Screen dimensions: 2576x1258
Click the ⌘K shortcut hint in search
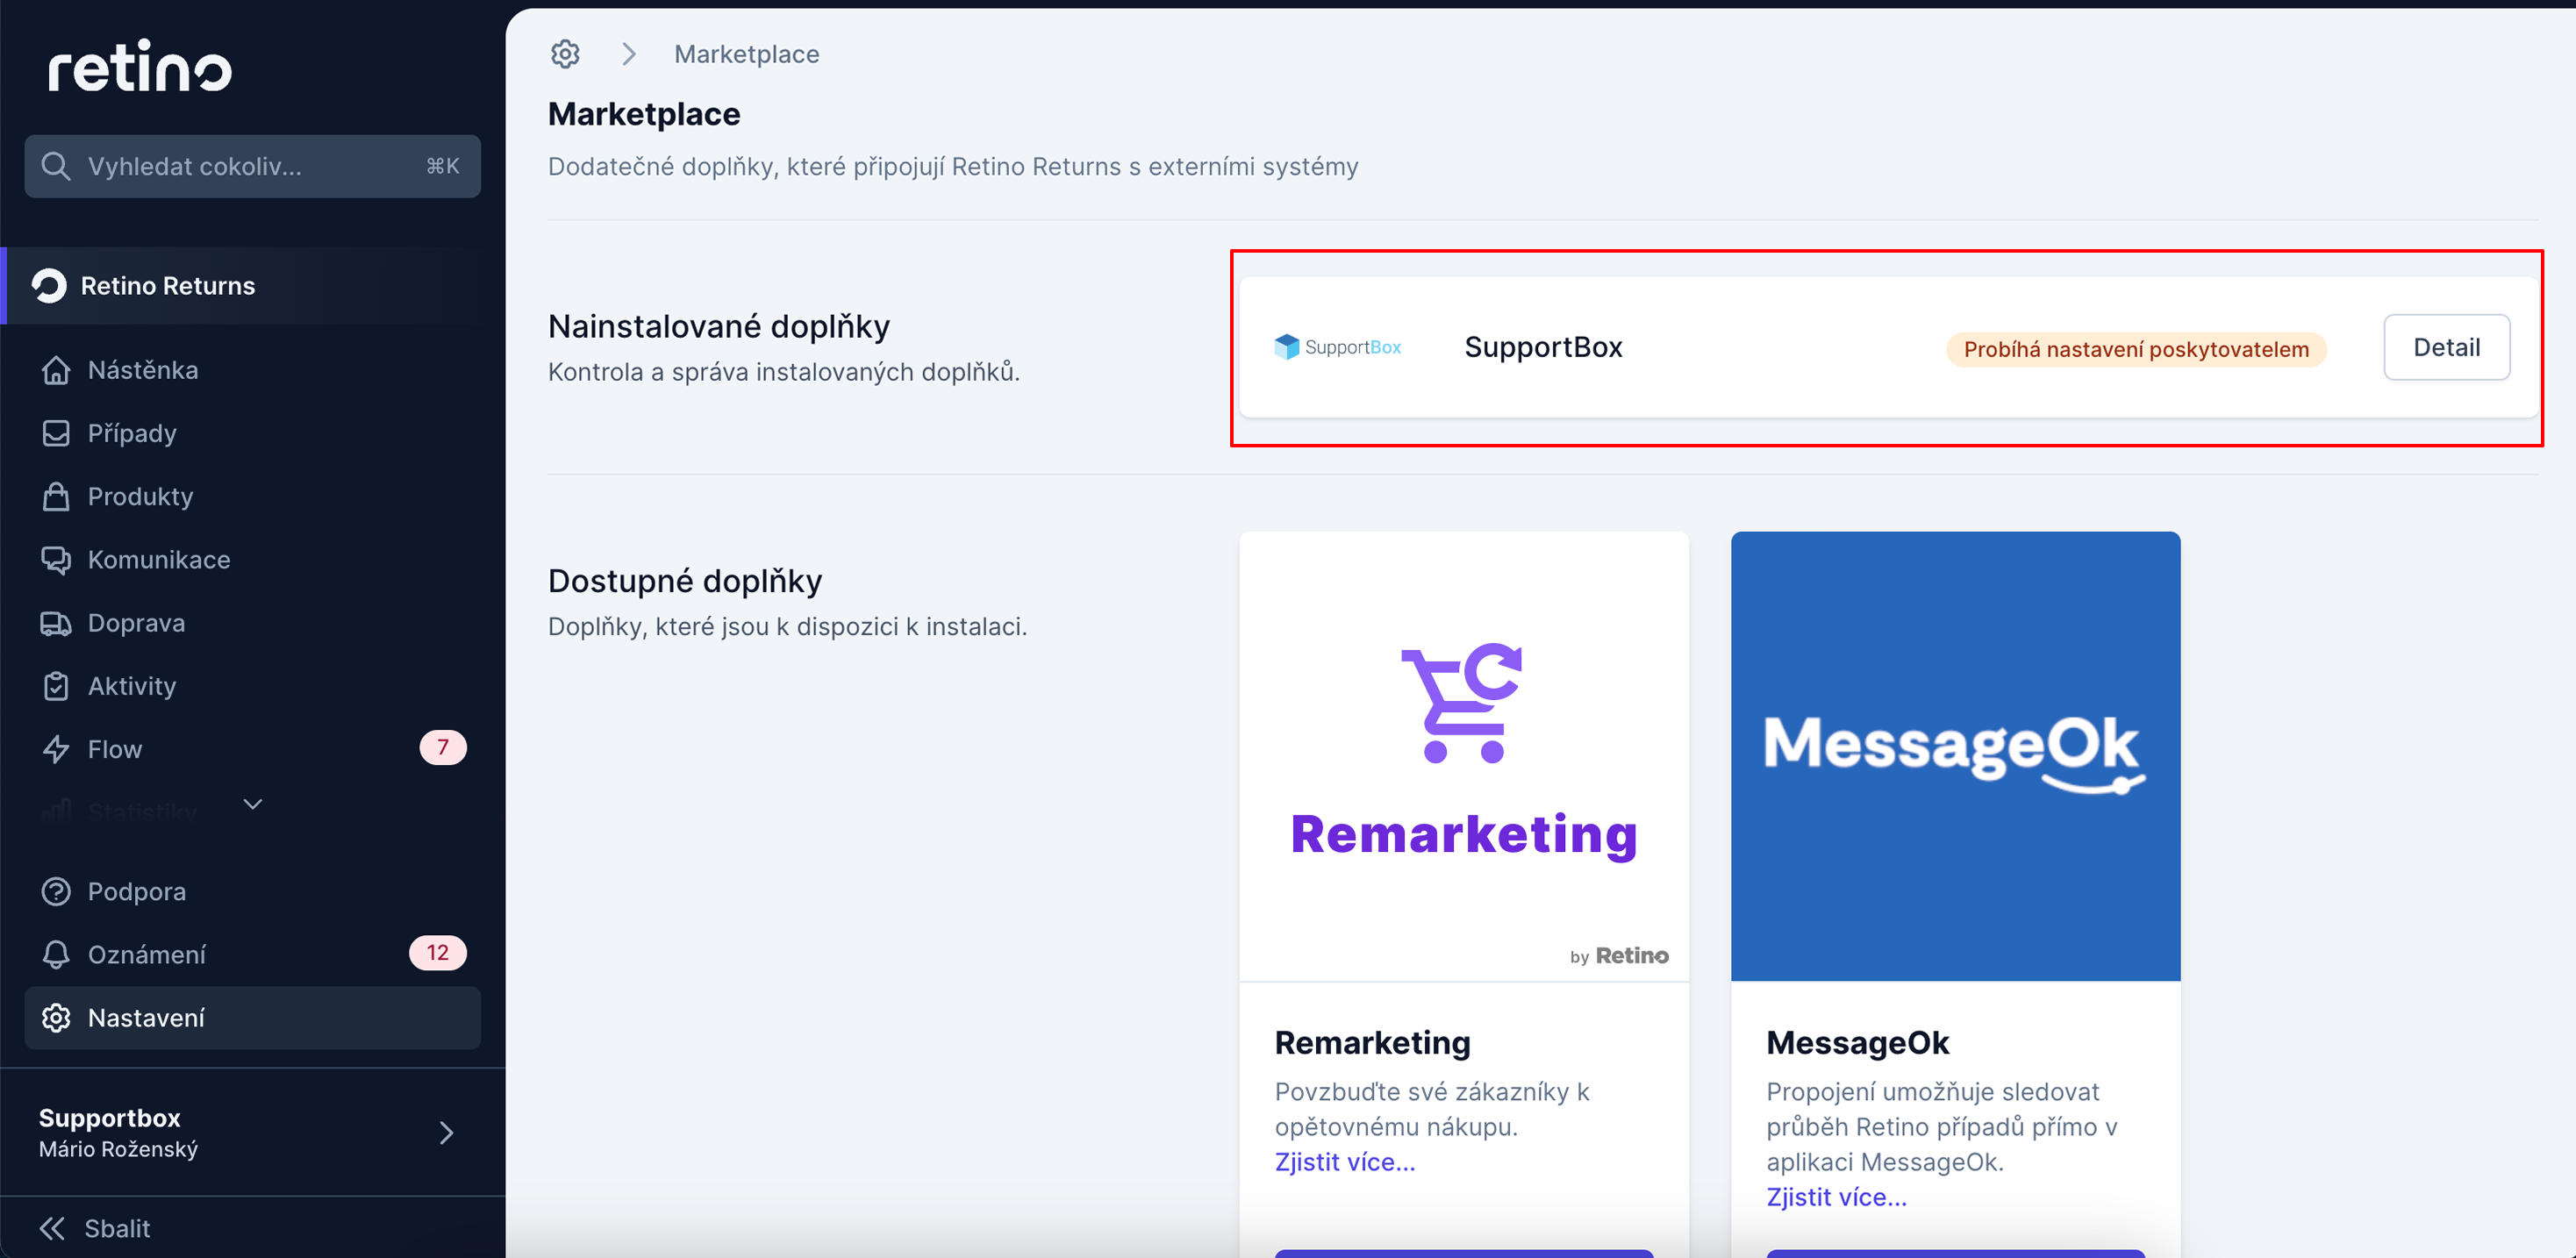coord(443,166)
